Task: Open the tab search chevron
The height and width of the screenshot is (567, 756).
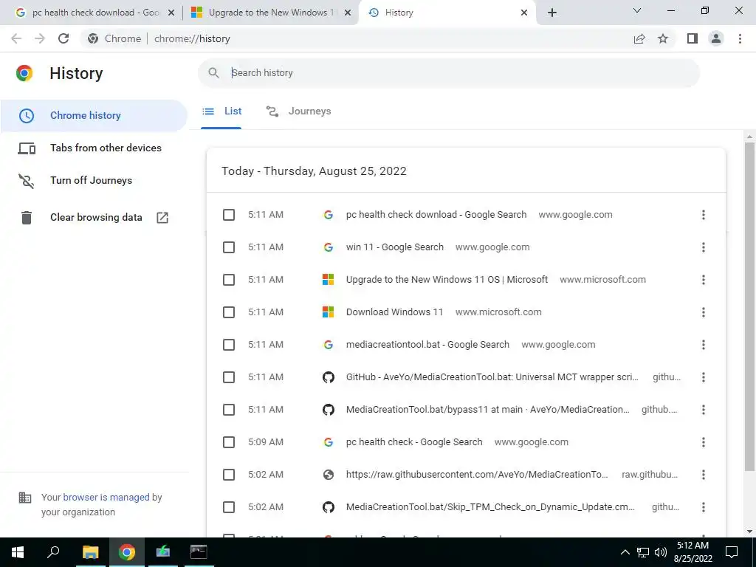Action: (637, 10)
